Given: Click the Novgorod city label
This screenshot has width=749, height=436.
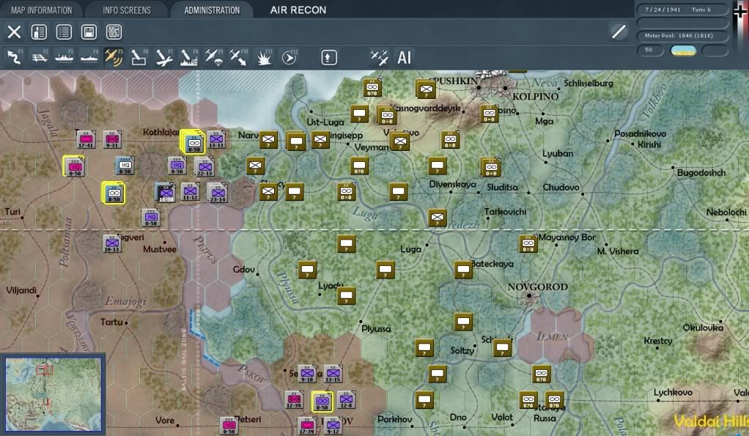Looking at the screenshot, I should [x=537, y=287].
